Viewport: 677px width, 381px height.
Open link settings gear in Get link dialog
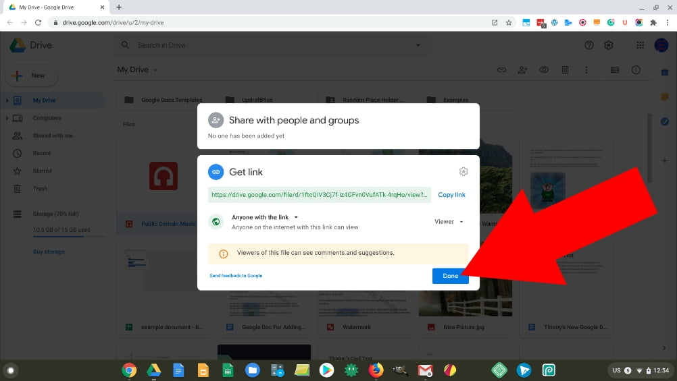coord(463,171)
